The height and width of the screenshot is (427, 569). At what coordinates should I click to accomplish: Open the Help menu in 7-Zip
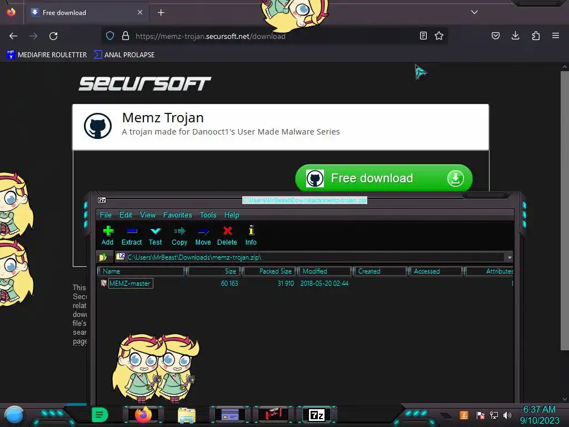coord(232,215)
